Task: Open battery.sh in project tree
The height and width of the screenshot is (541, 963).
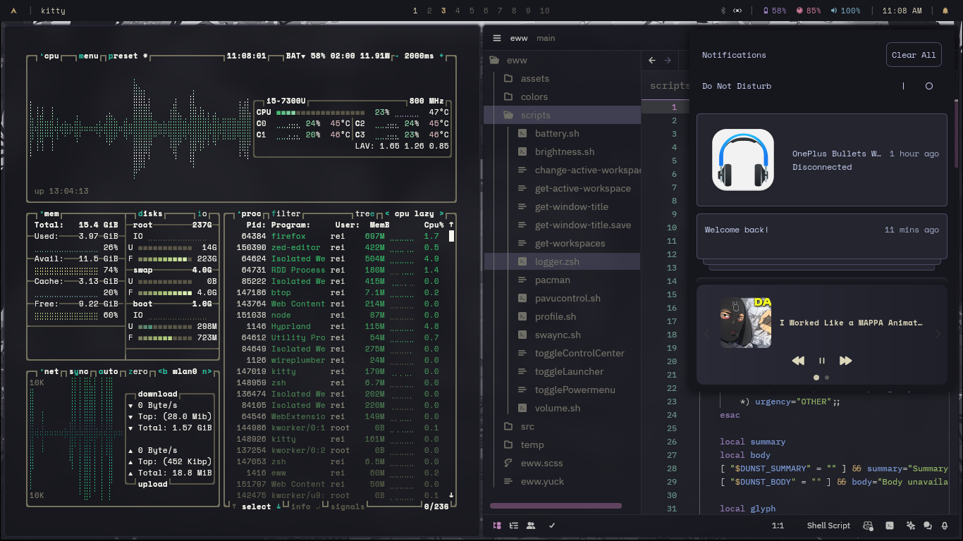Action: [561, 133]
